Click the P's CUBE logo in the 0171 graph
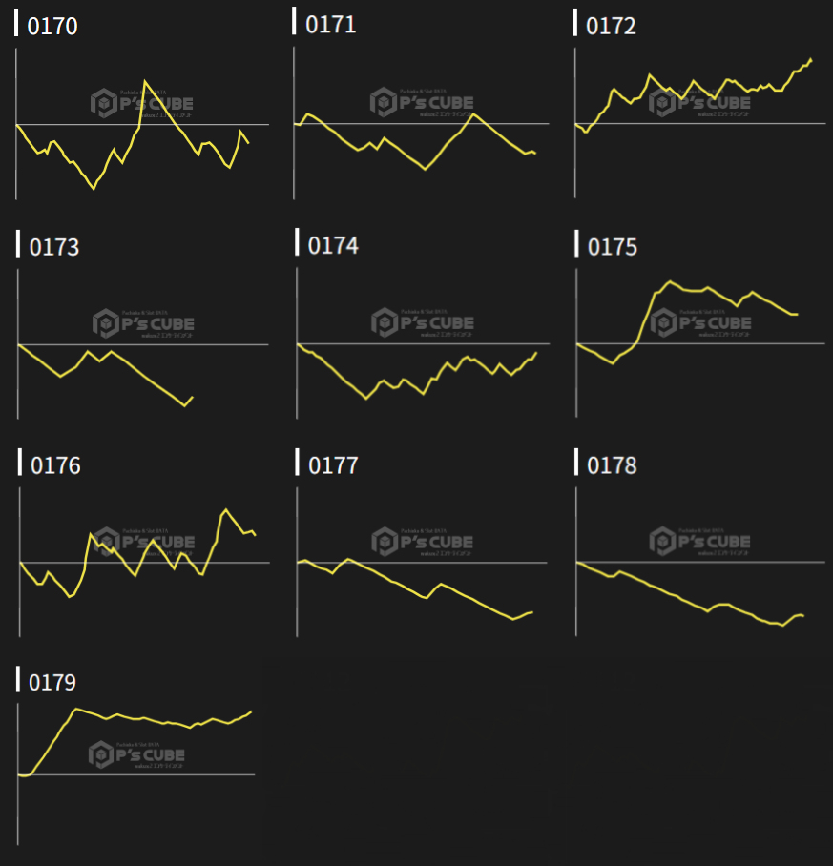This screenshot has height=866, width=833. [384, 102]
